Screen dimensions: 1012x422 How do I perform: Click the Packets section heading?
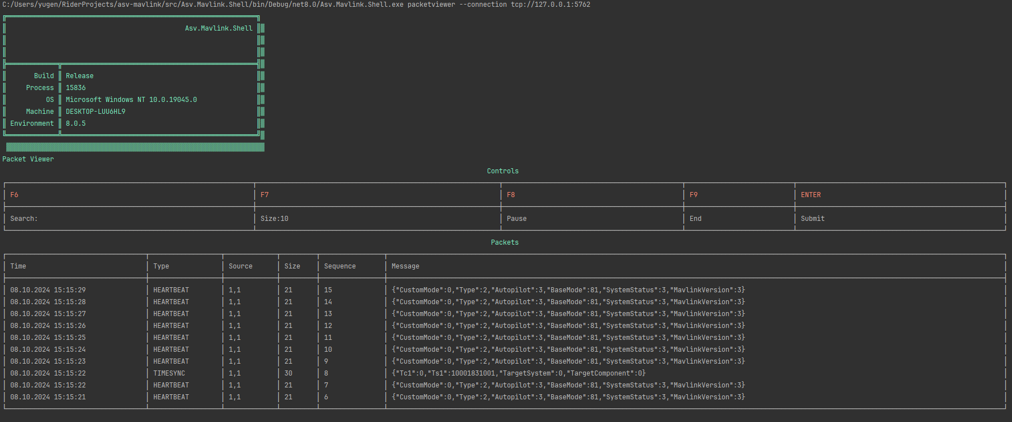coord(505,242)
